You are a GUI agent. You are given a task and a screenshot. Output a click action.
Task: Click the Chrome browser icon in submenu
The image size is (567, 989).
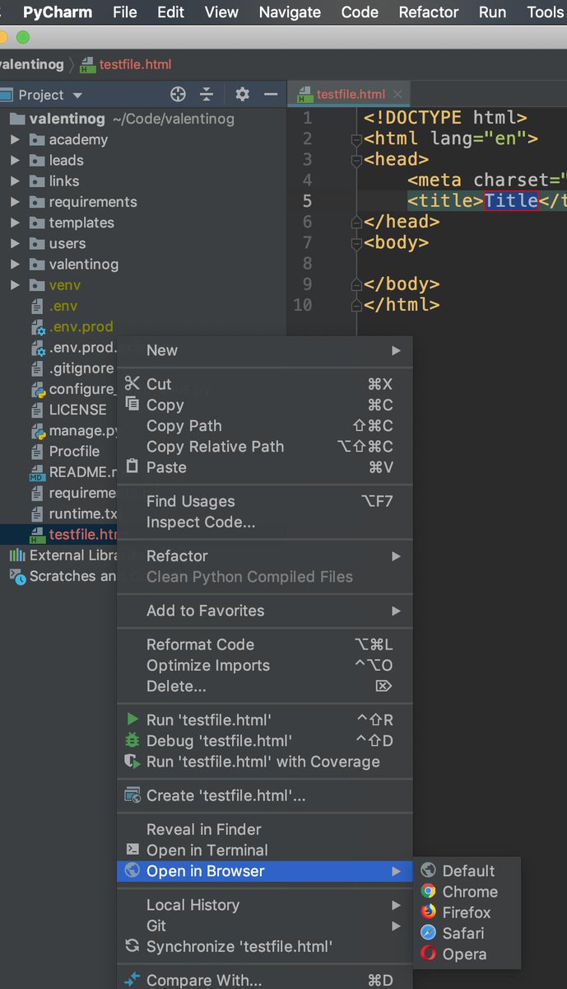[428, 892]
